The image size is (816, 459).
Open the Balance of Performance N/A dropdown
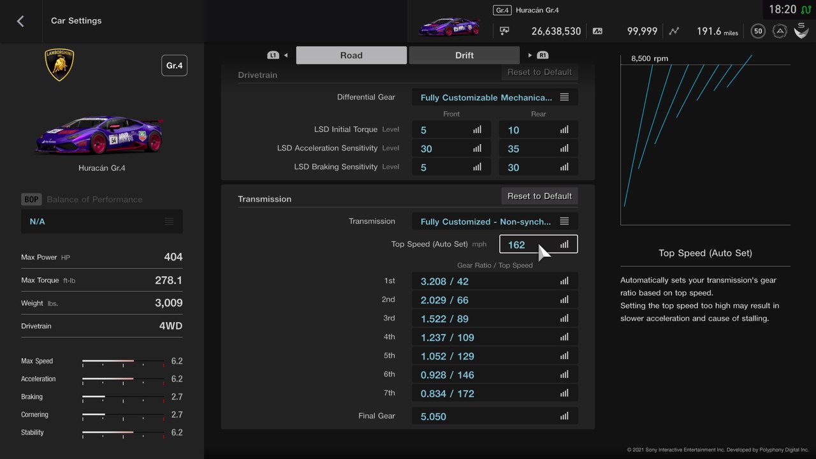click(102, 221)
